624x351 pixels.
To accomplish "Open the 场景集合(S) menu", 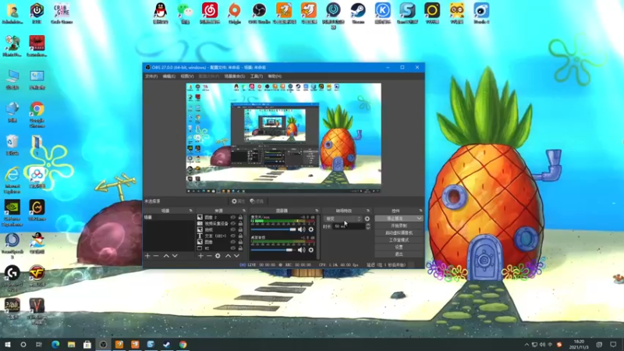I will (x=235, y=76).
